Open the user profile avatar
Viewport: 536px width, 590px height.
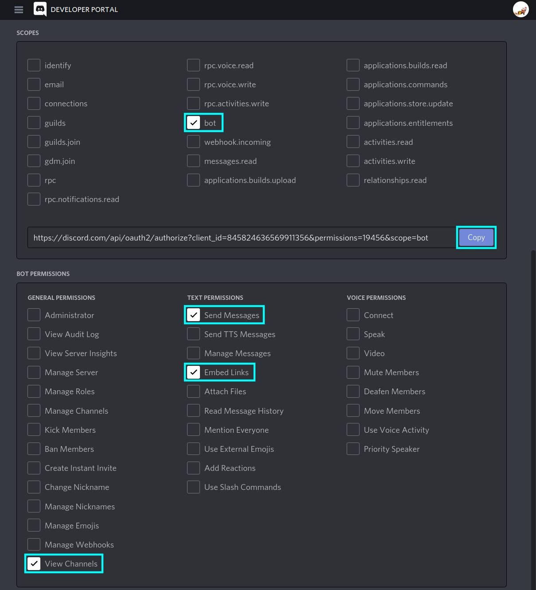520,9
